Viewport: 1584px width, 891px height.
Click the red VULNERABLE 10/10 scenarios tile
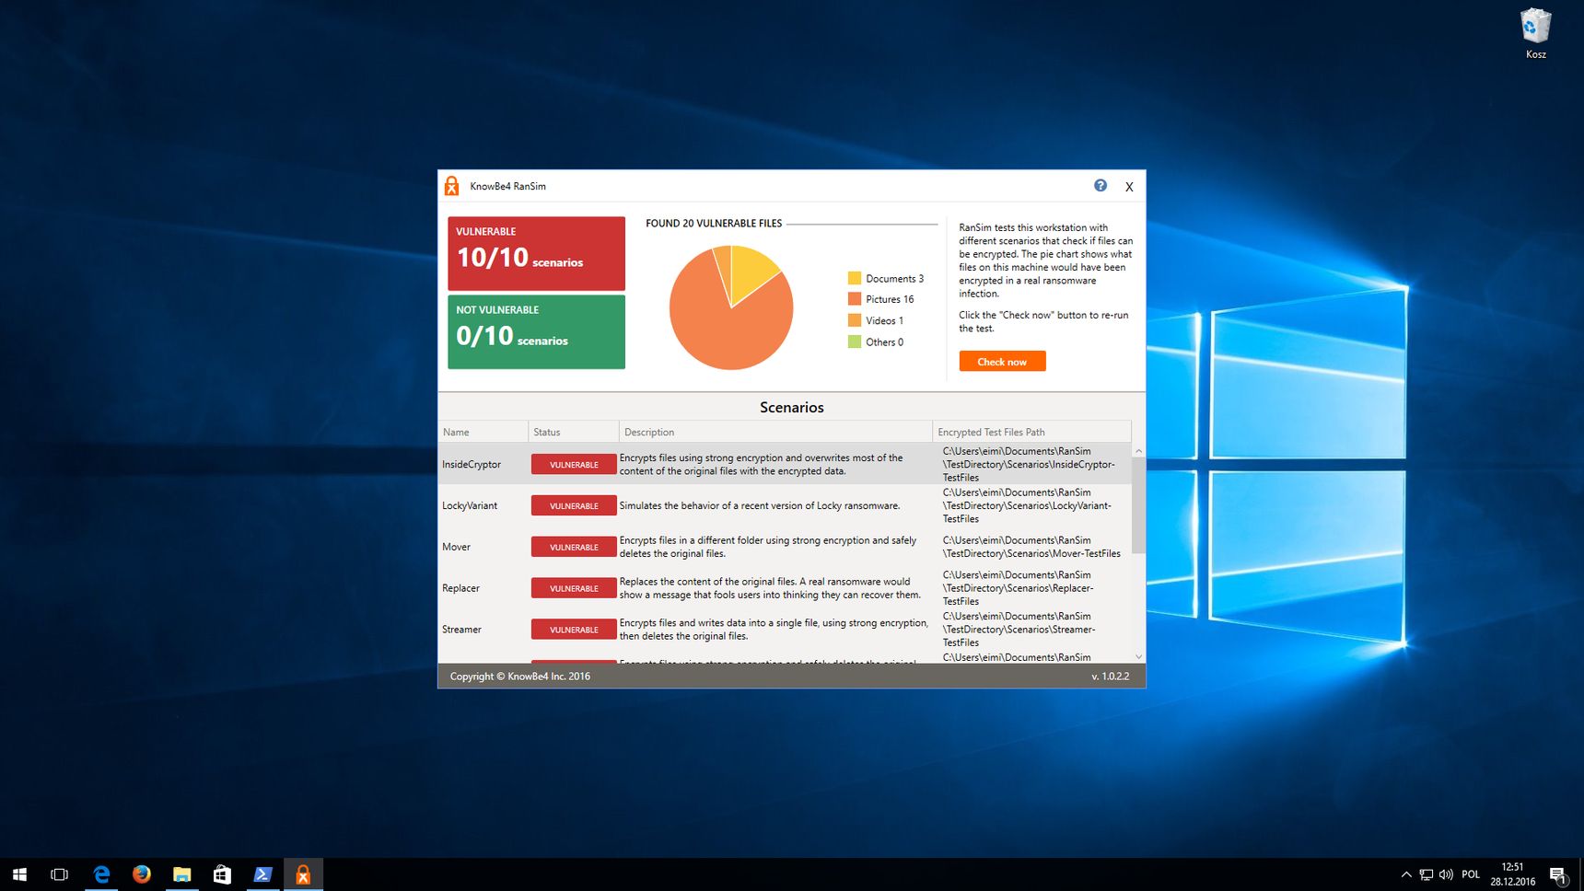coord(536,253)
